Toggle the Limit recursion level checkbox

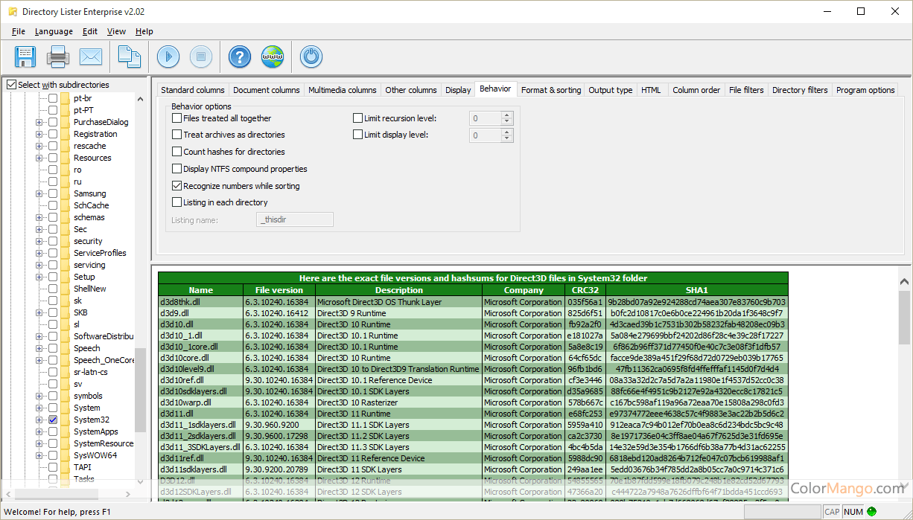click(358, 118)
